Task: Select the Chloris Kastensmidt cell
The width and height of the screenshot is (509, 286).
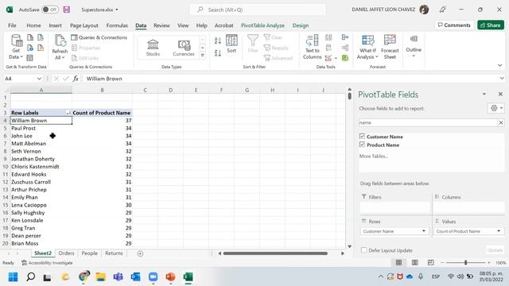Action: tap(41, 166)
